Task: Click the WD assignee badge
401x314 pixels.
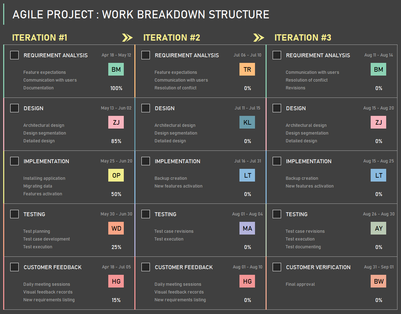Action: 116,229
